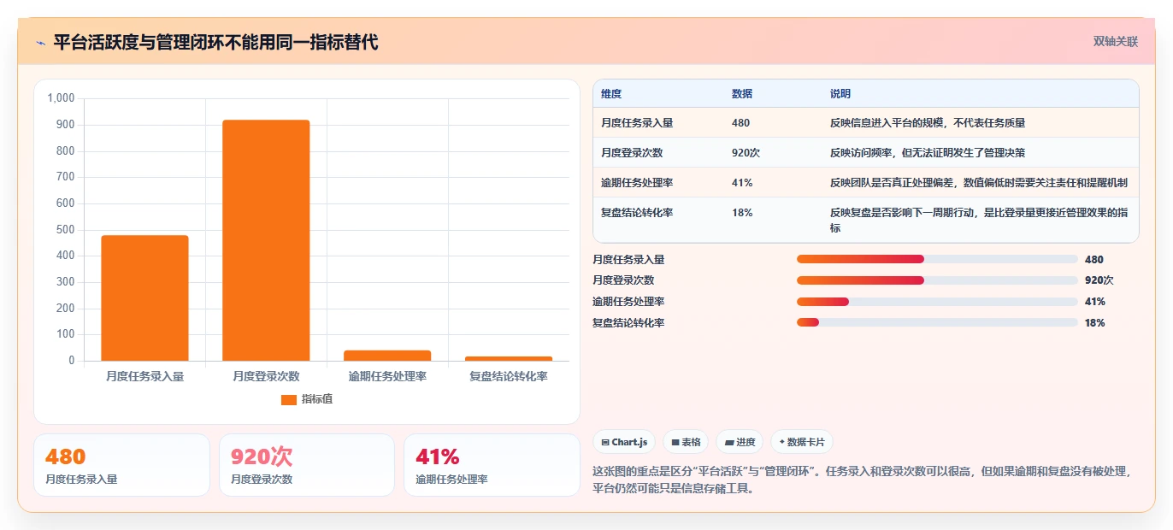Click the 表格 chip
The height and width of the screenshot is (530, 1173).
pos(686,442)
